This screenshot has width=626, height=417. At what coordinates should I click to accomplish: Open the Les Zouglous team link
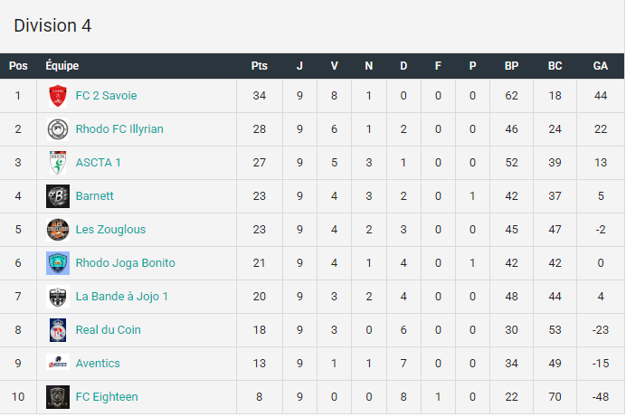110,230
